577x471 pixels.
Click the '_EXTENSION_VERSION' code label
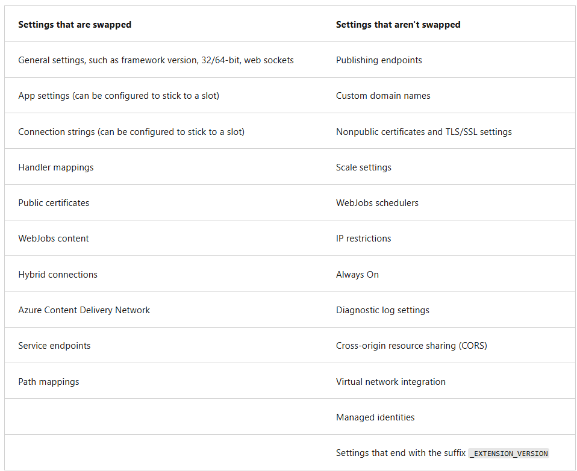(508, 454)
